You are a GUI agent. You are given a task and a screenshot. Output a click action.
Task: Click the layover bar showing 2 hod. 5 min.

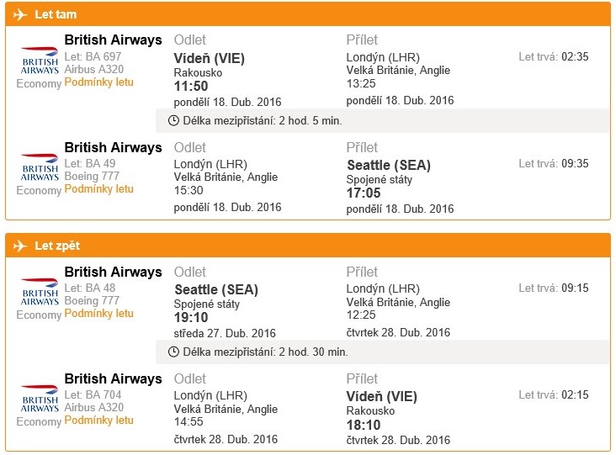pyautogui.click(x=383, y=121)
